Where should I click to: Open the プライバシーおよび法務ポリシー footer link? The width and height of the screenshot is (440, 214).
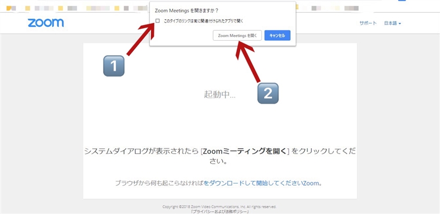click(219, 212)
